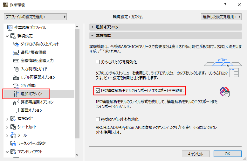Click the IFC structural model logo icon
The width and height of the screenshot is (247, 161).
pos(225,92)
